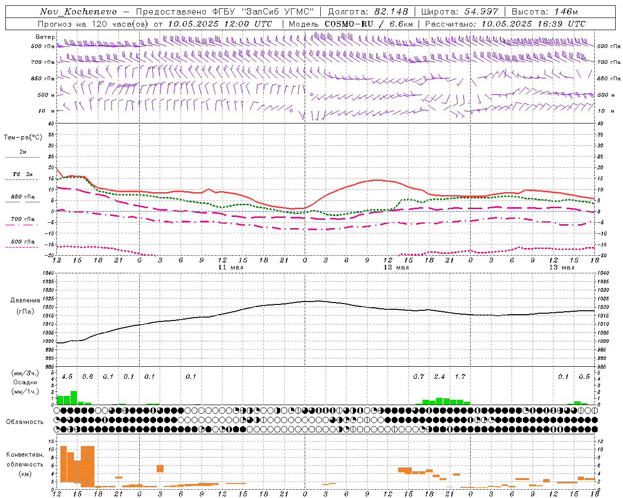Click the Тем-ра(°C) section label

[x=23, y=138]
